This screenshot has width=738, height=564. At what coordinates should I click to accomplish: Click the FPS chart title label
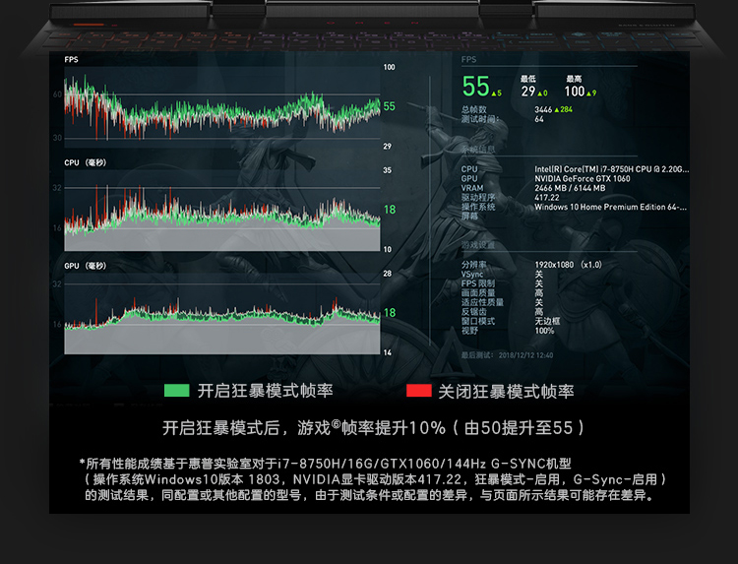[72, 59]
